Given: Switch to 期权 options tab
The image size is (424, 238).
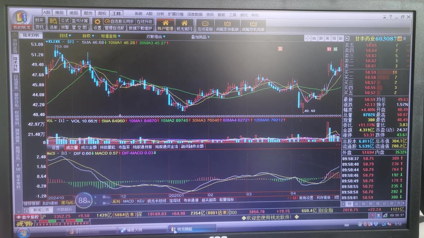Looking at the screenshot, I should tap(102, 13).
